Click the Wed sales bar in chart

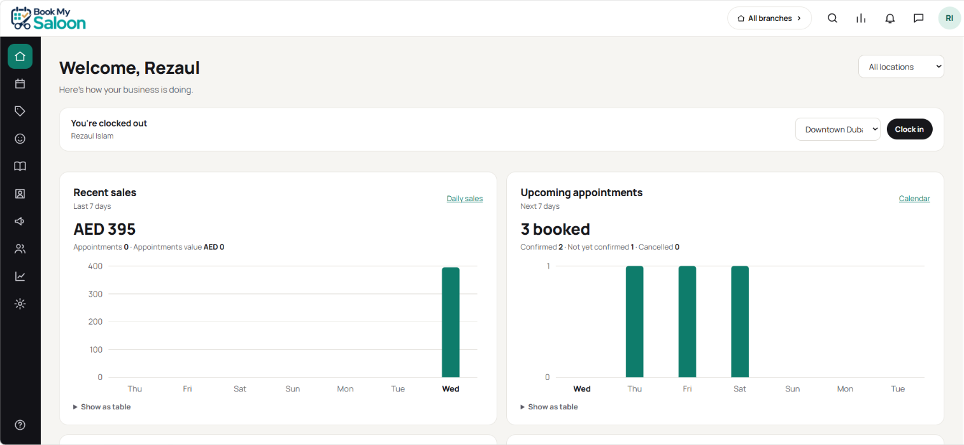coord(451,322)
